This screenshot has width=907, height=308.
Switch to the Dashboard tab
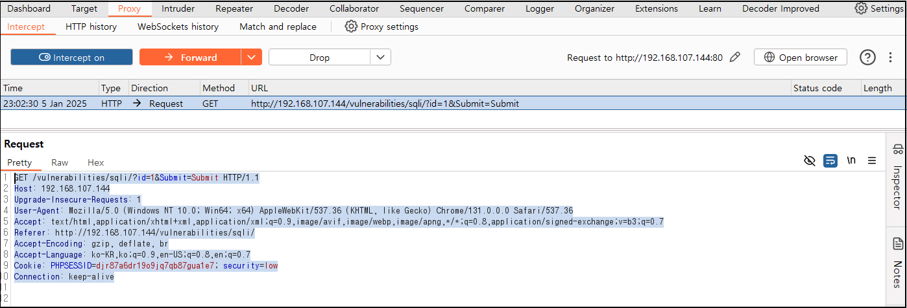coord(29,8)
